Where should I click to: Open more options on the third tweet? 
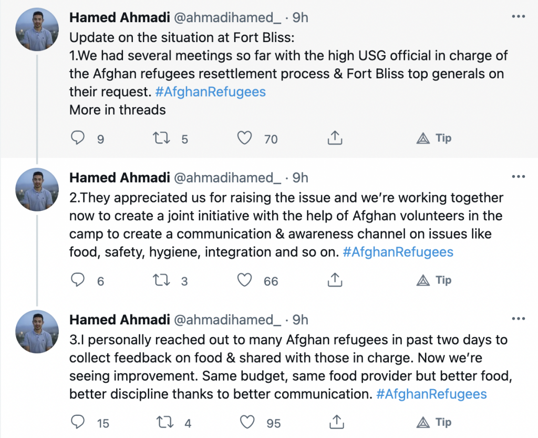click(x=518, y=319)
